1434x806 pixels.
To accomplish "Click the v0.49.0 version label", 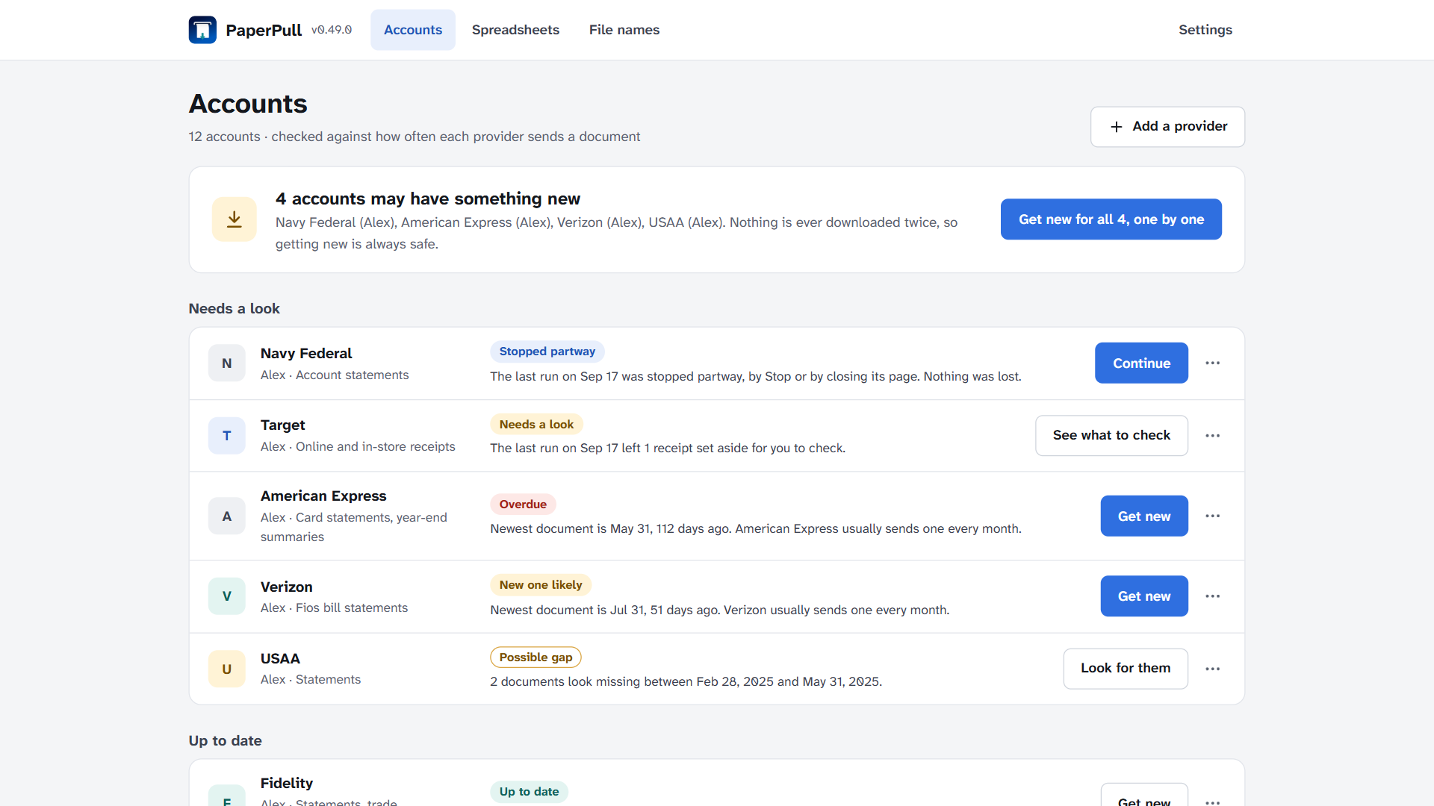I will (332, 30).
